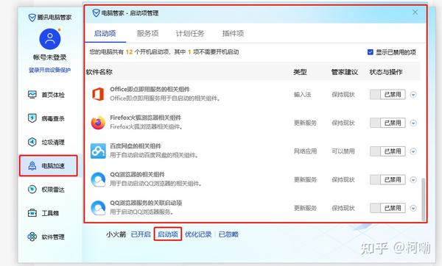Click the shield icon in the dialog title
This screenshot has width=442, height=266.
click(x=96, y=13)
